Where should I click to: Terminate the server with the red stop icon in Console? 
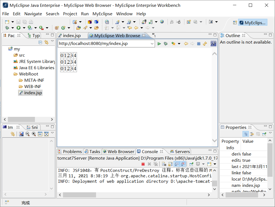[143, 164]
